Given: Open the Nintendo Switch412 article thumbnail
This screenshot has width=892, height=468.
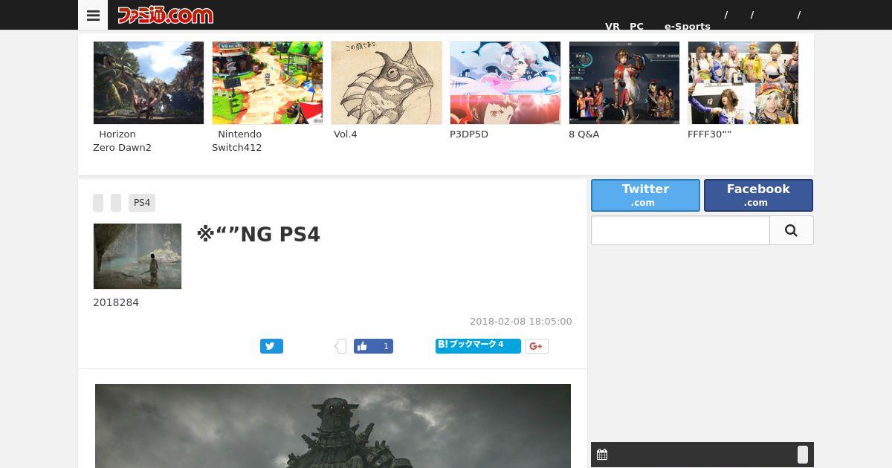Looking at the screenshot, I should click(268, 82).
